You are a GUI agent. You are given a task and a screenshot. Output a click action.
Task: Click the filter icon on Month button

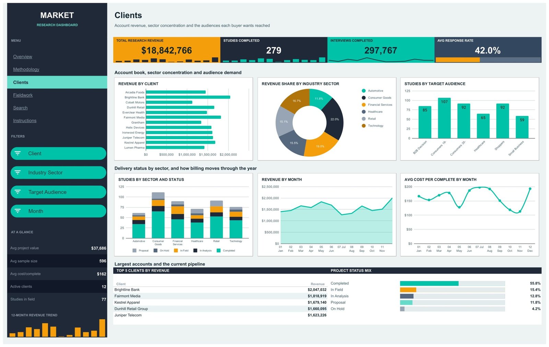(x=17, y=211)
